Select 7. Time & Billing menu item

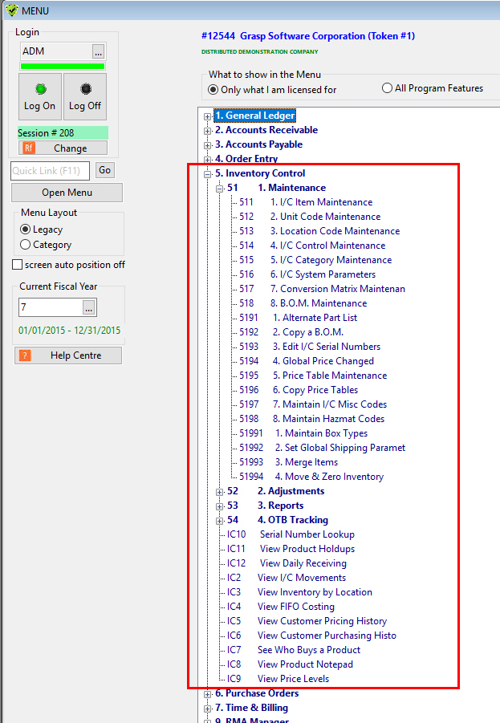click(x=251, y=708)
